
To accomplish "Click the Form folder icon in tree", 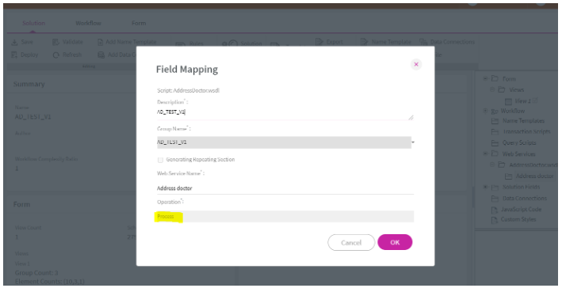I will pyautogui.click(x=495, y=78).
